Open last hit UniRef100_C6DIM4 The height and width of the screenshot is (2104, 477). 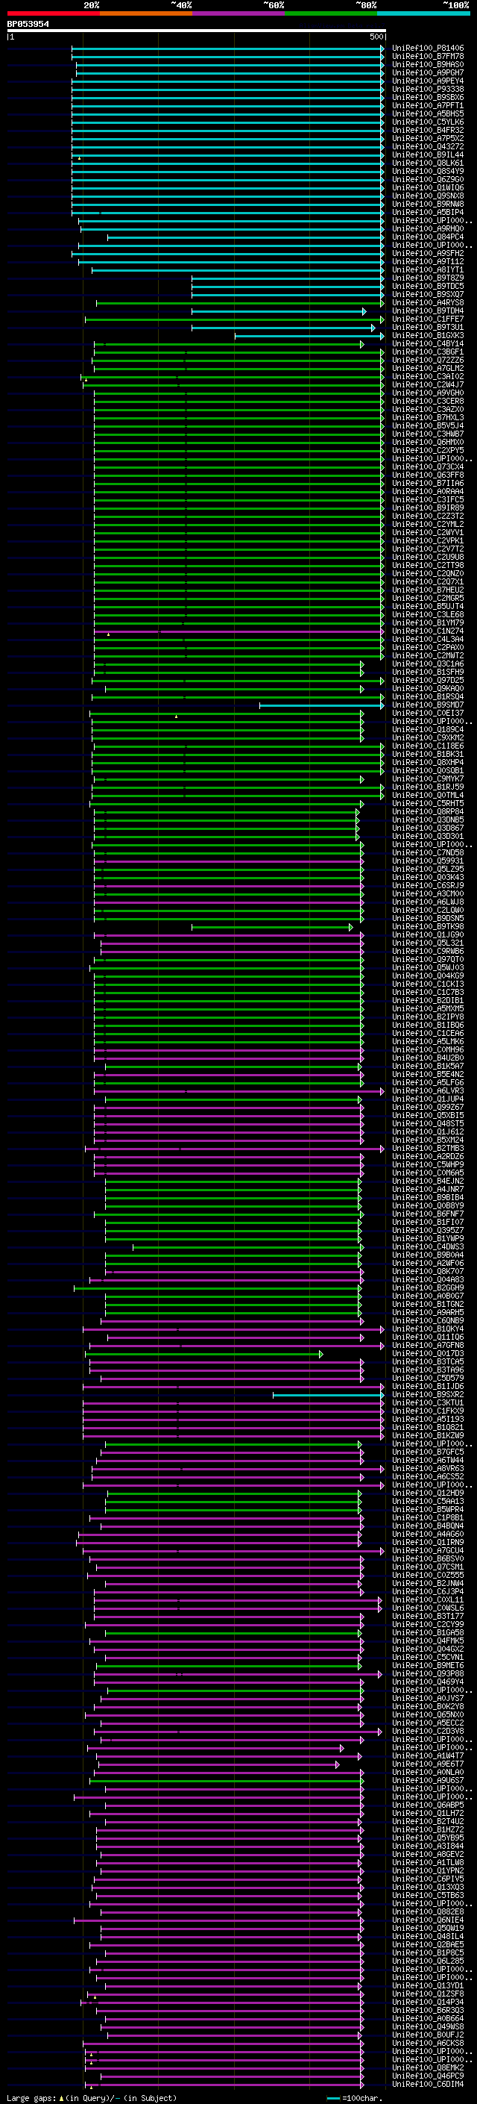(x=428, y=2084)
